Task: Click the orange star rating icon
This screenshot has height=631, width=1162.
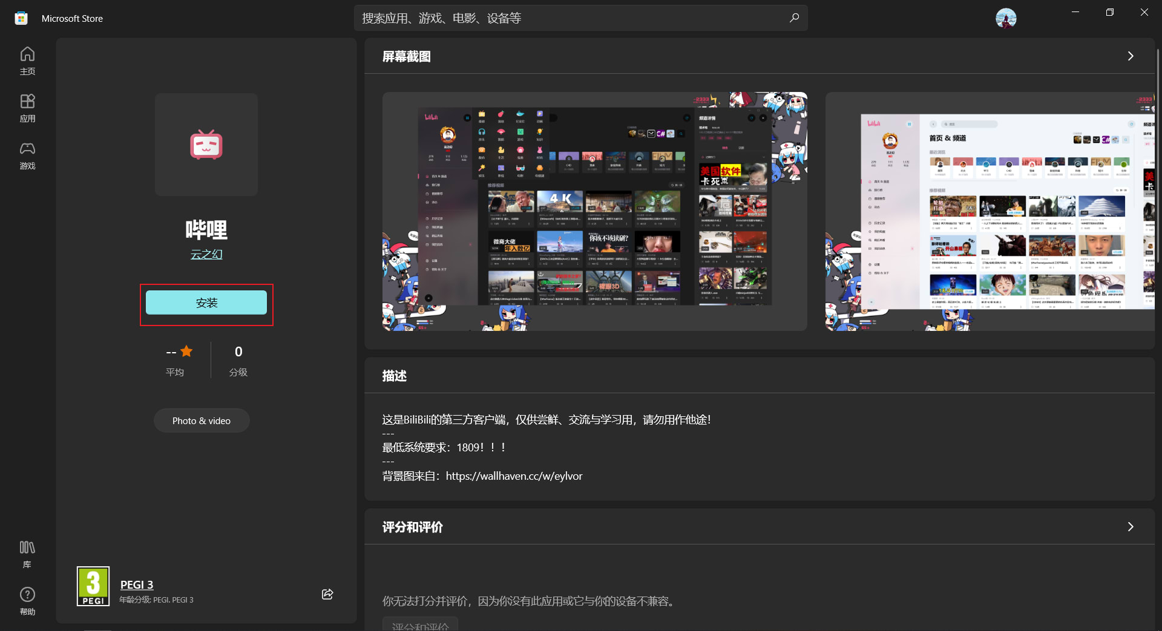Action: coord(186,351)
